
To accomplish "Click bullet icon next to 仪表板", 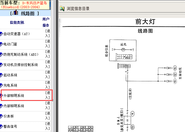I will [x=1, y=116].
